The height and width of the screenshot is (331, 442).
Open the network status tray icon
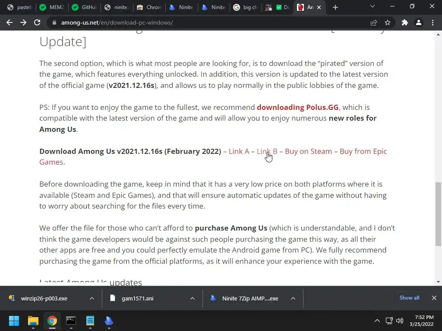(x=389, y=321)
